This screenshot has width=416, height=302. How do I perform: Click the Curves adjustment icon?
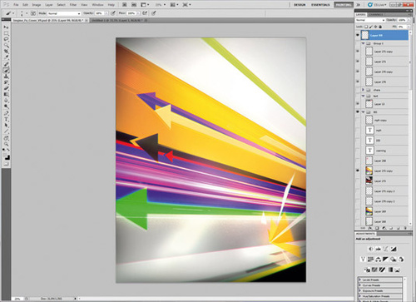[x=385, y=249]
